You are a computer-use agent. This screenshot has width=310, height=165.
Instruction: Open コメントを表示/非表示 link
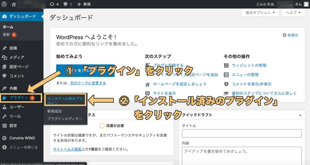252,84
